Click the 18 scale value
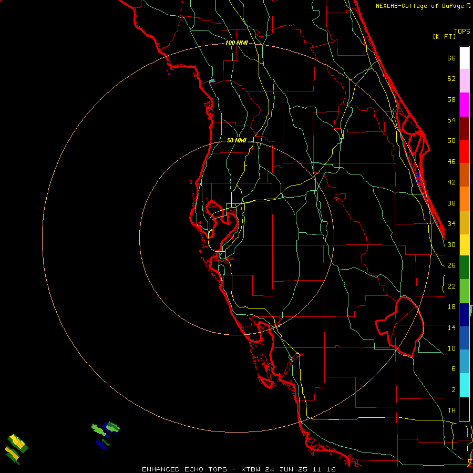This screenshot has height=473, width=473. (451, 307)
